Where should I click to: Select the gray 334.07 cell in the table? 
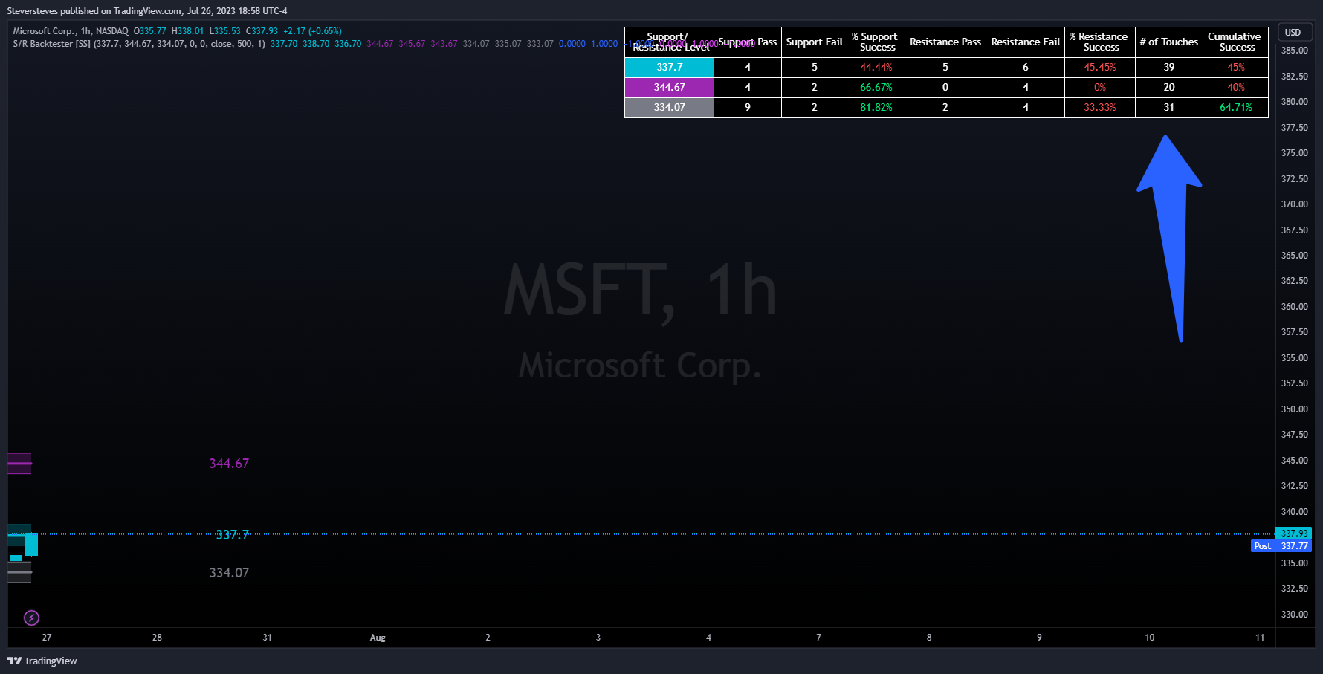[669, 107]
